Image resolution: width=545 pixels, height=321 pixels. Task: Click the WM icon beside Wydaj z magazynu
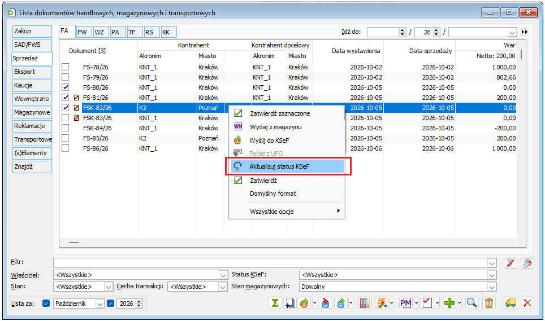(x=238, y=126)
